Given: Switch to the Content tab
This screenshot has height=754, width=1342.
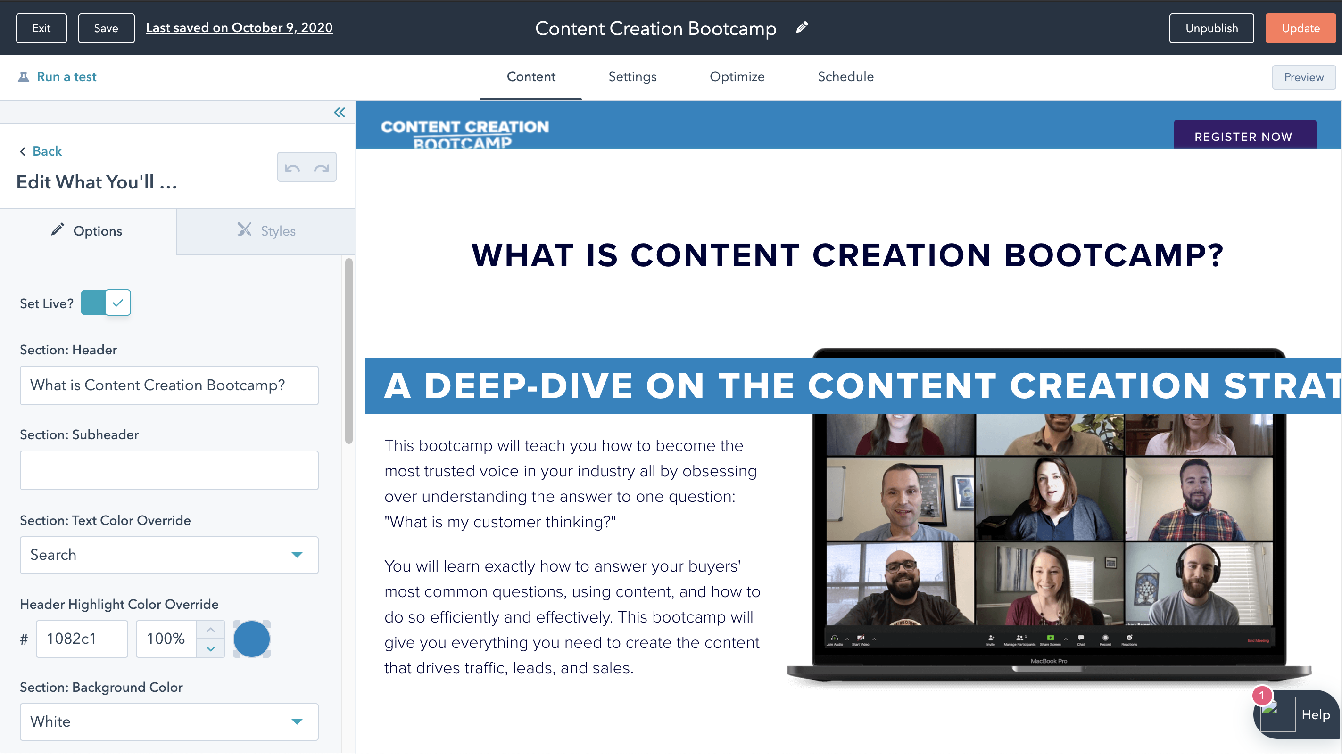Looking at the screenshot, I should (x=531, y=76).
